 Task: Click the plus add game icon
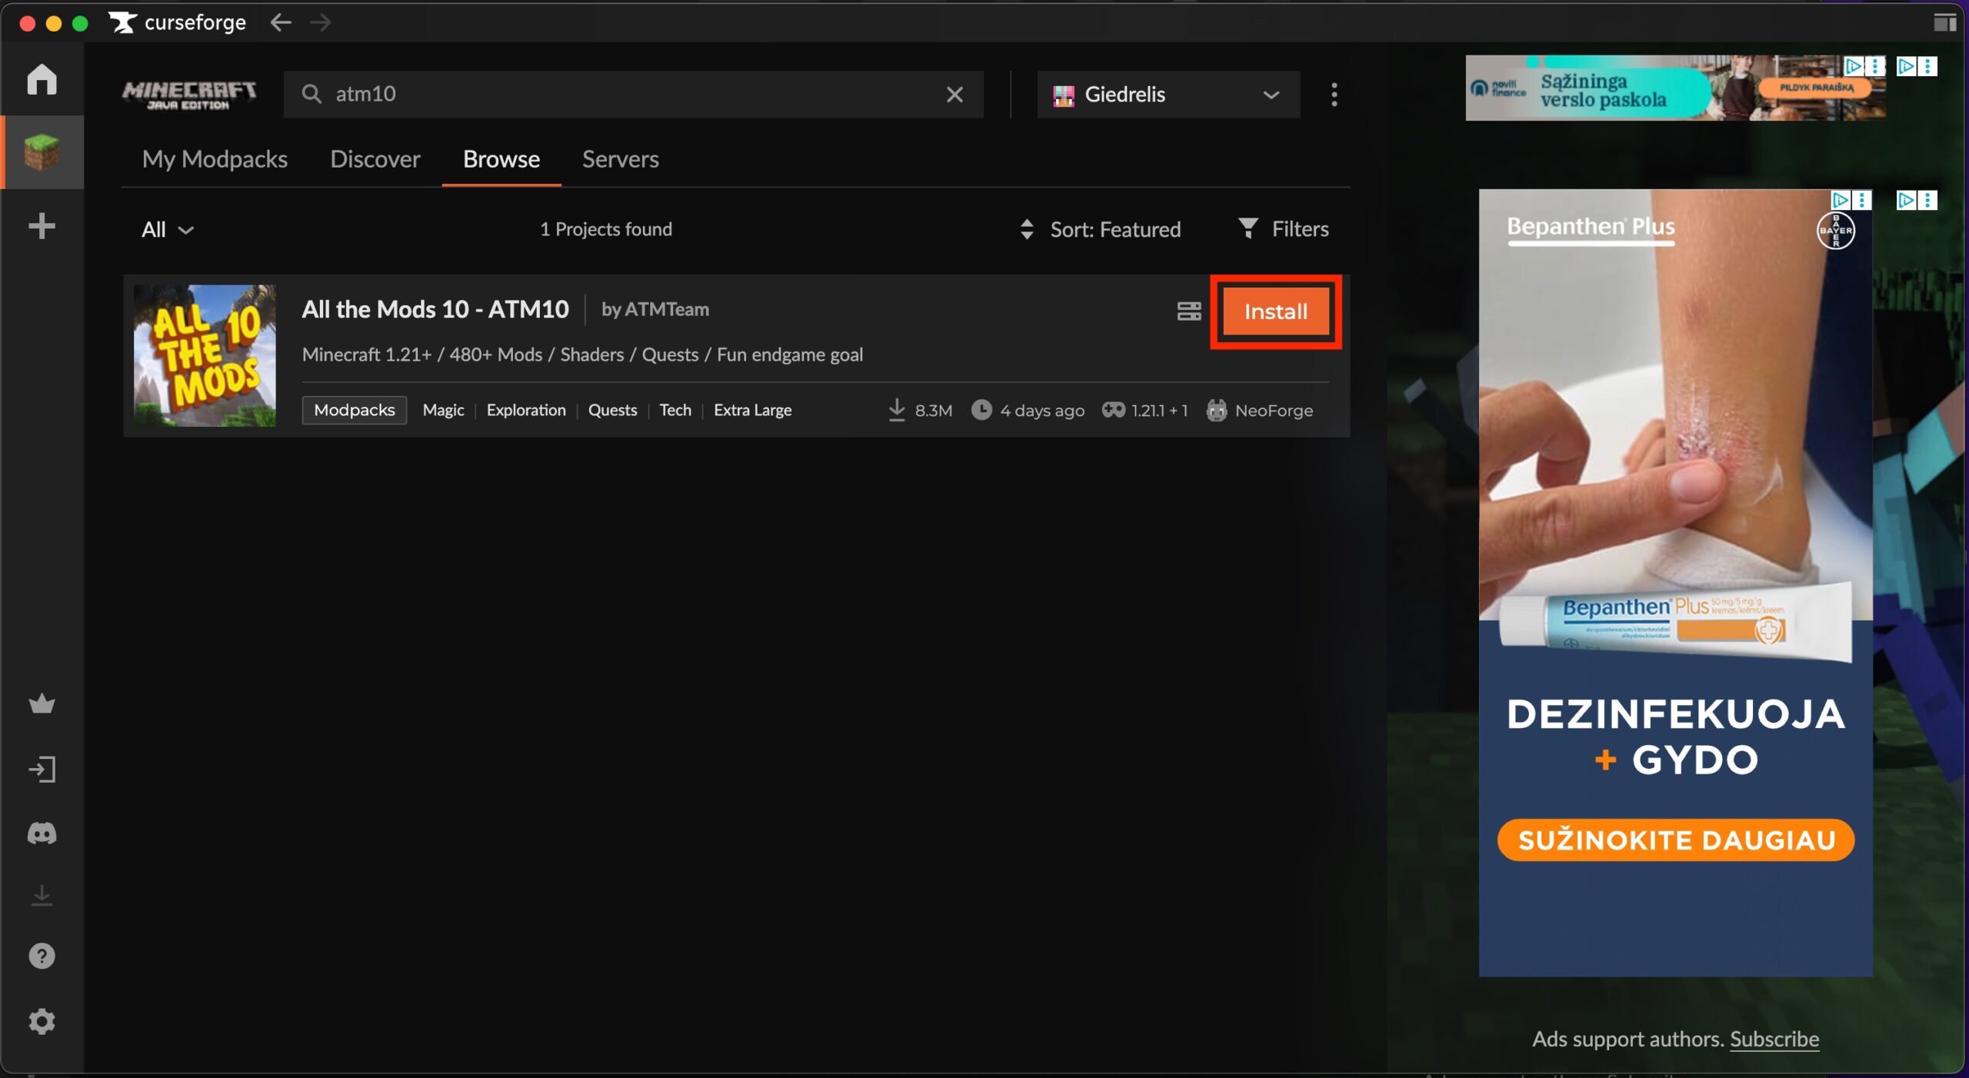(x=42, y=226)
